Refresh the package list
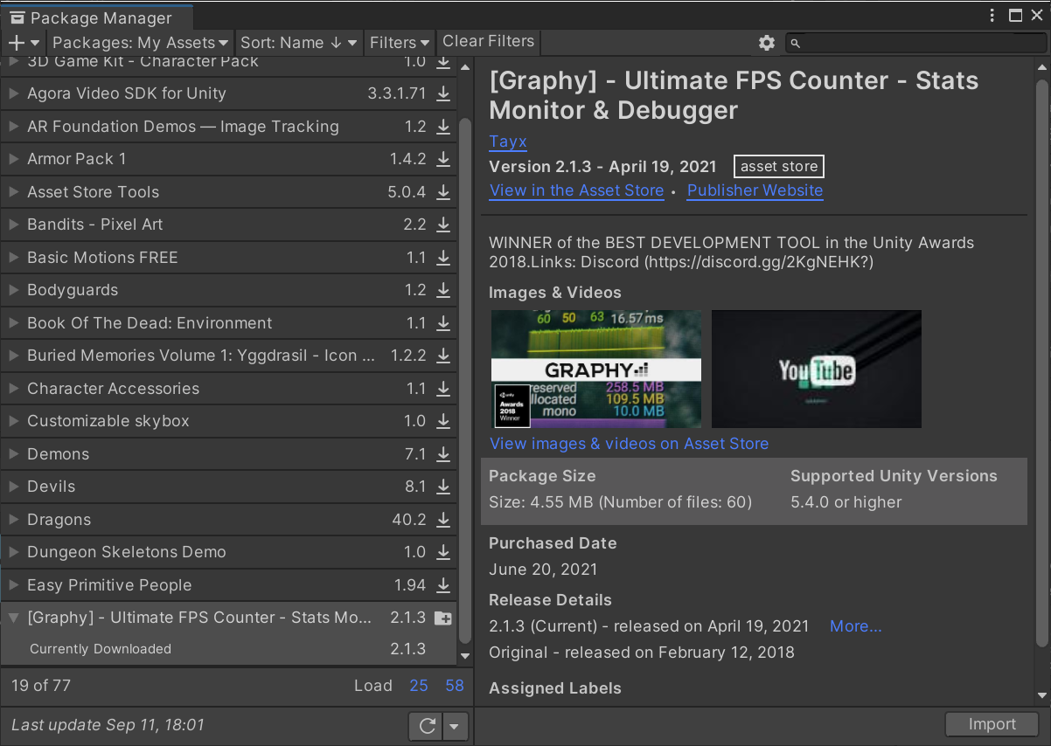 [428, 726]
